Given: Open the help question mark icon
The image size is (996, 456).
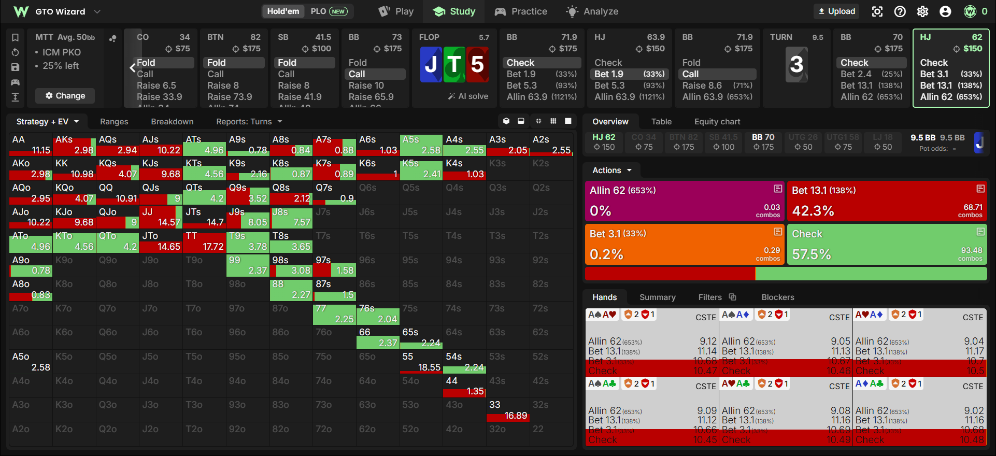Looking at the screenshot, I should click(900, 11).
